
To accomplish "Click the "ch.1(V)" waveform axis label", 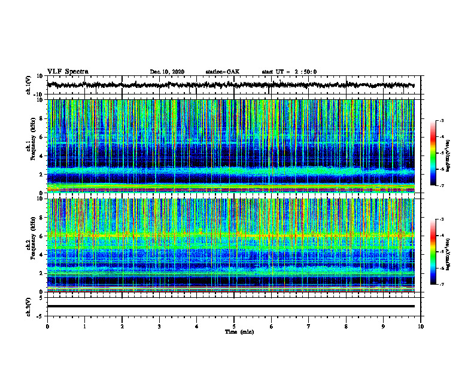I will [29, 85].
